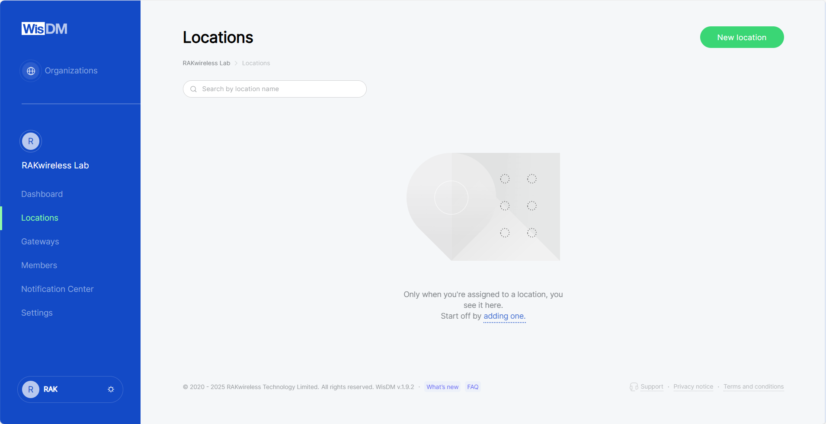This screenshot has width=826, height=424.
Task: Open the Dashboard menu item
Action: 42,194
